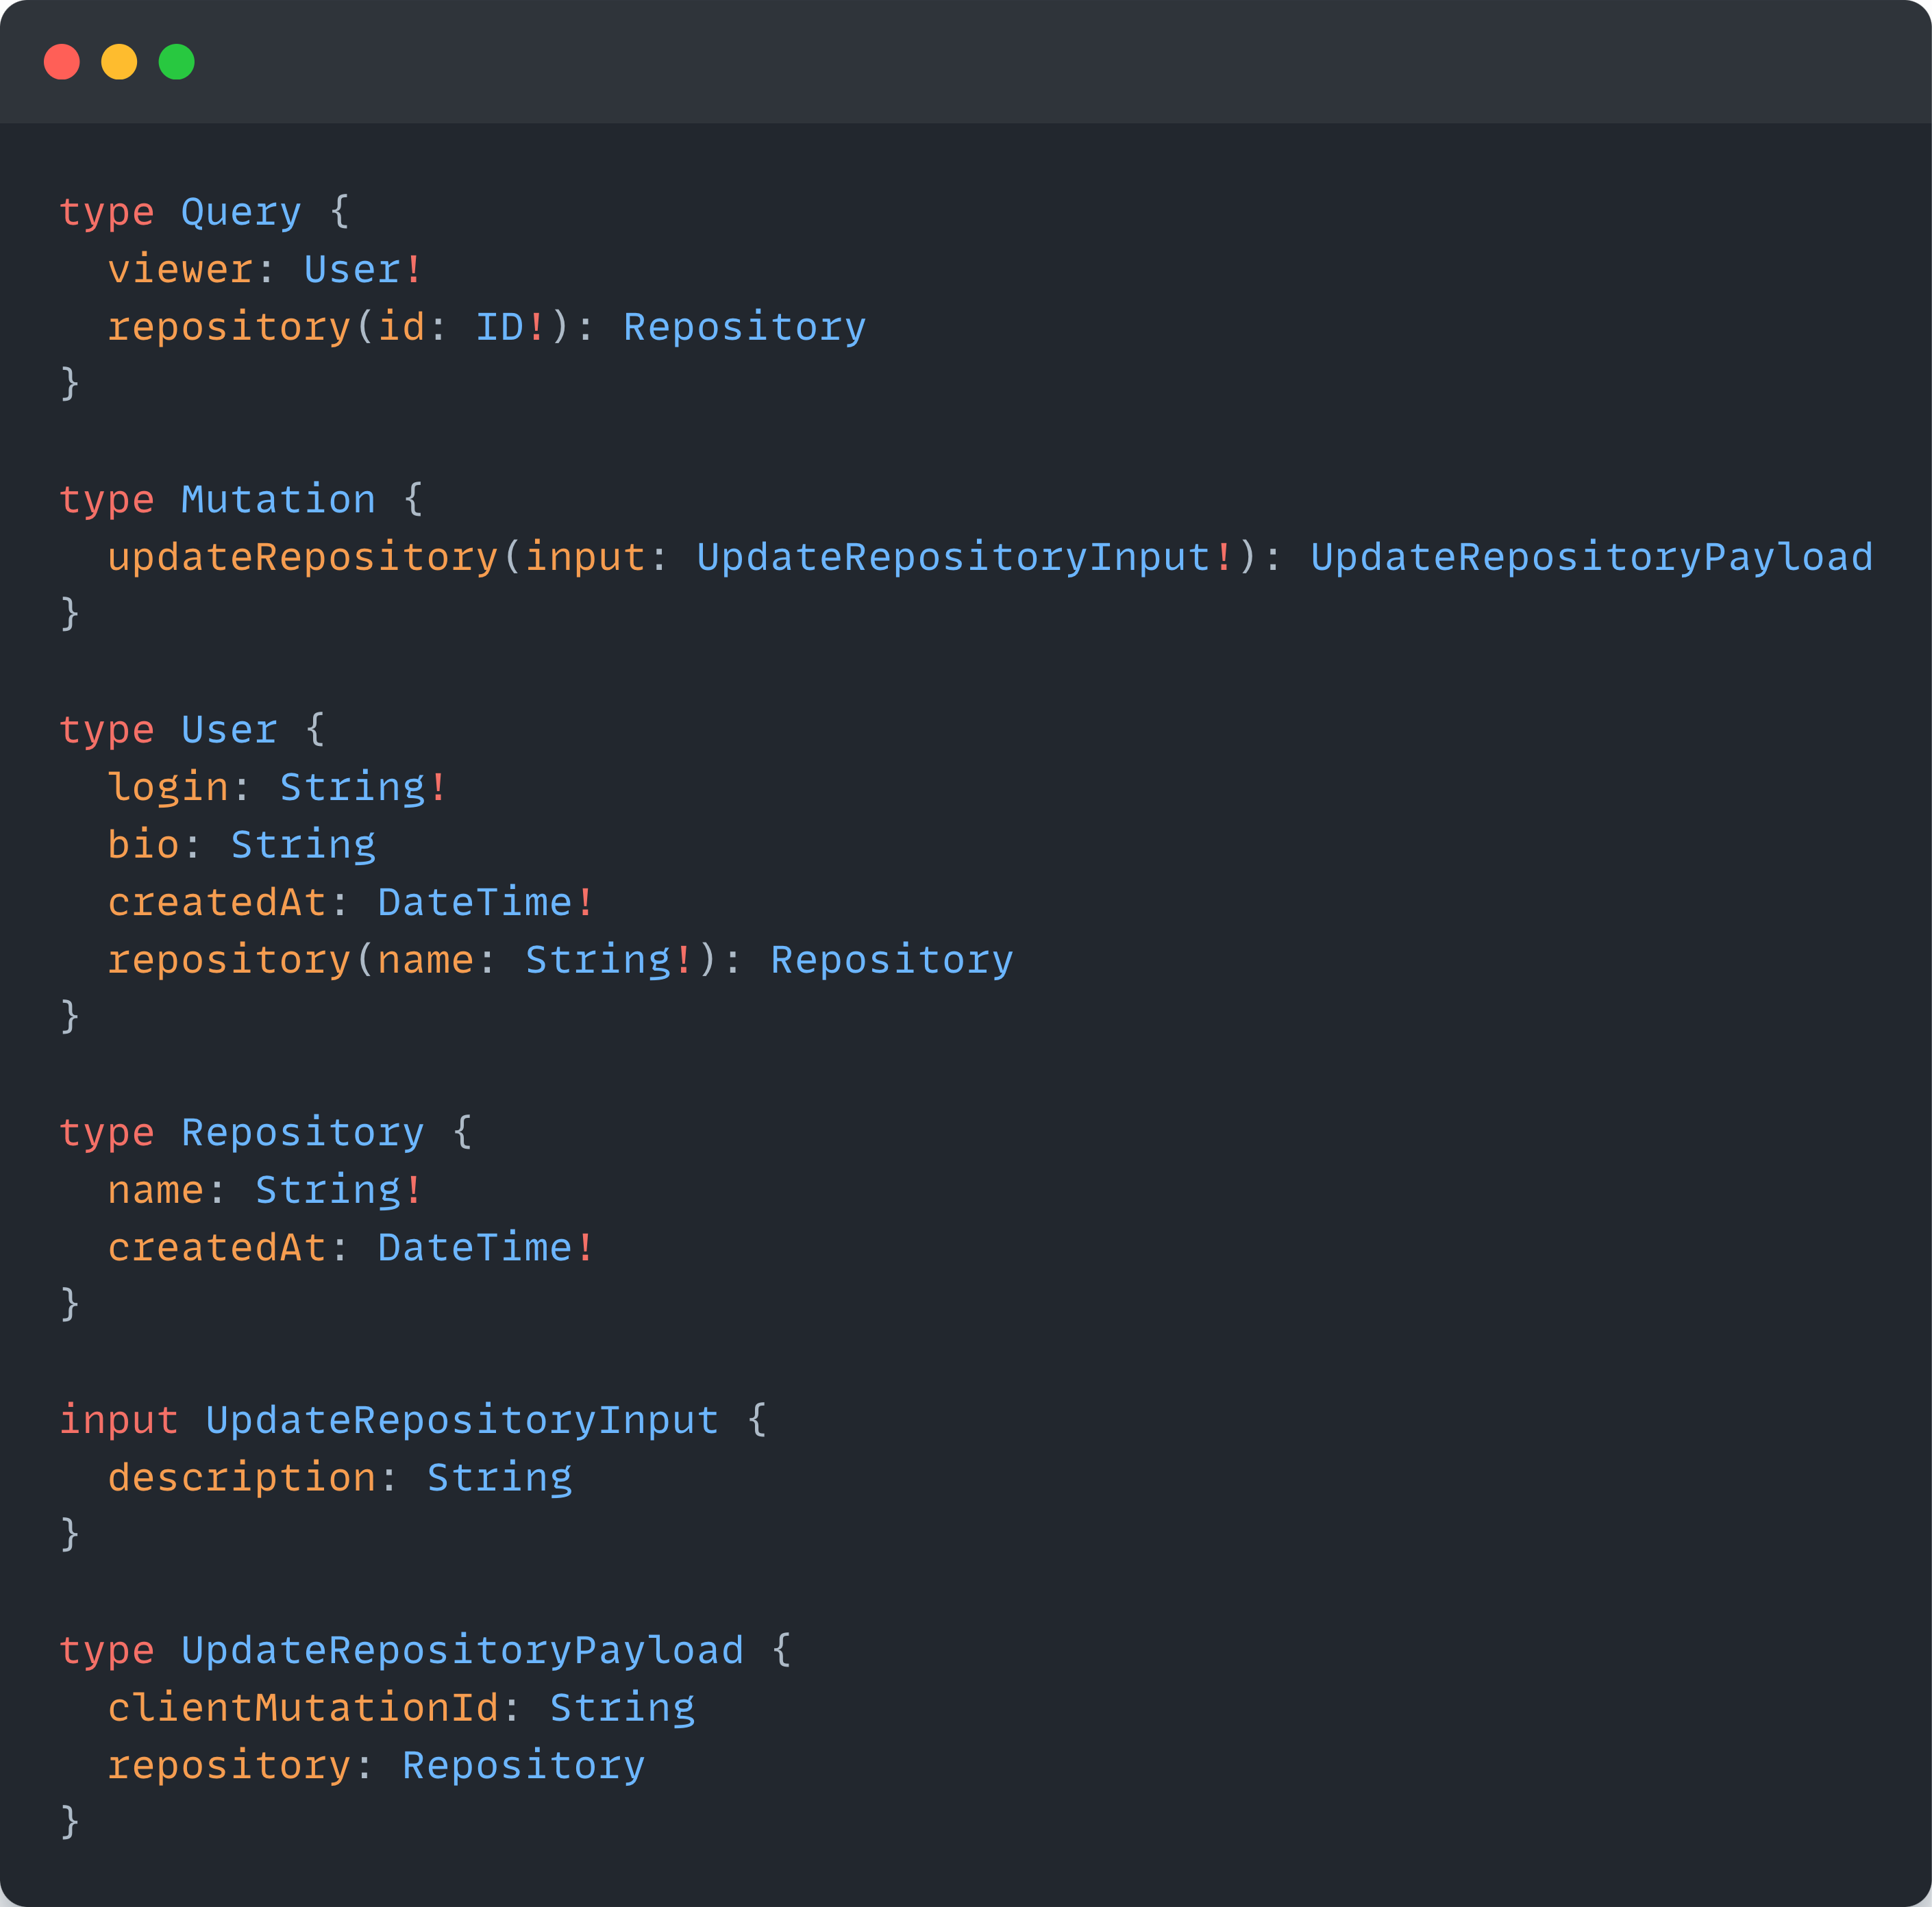This screenshot has height=1907, width=1932.
Task: Click the red close window button
Action: click(x=62, y=62)
